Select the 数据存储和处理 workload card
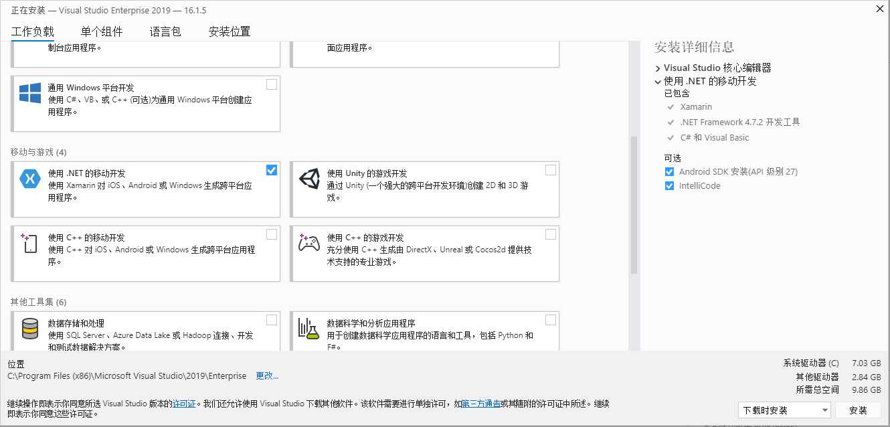 click(x=145, y=331)
